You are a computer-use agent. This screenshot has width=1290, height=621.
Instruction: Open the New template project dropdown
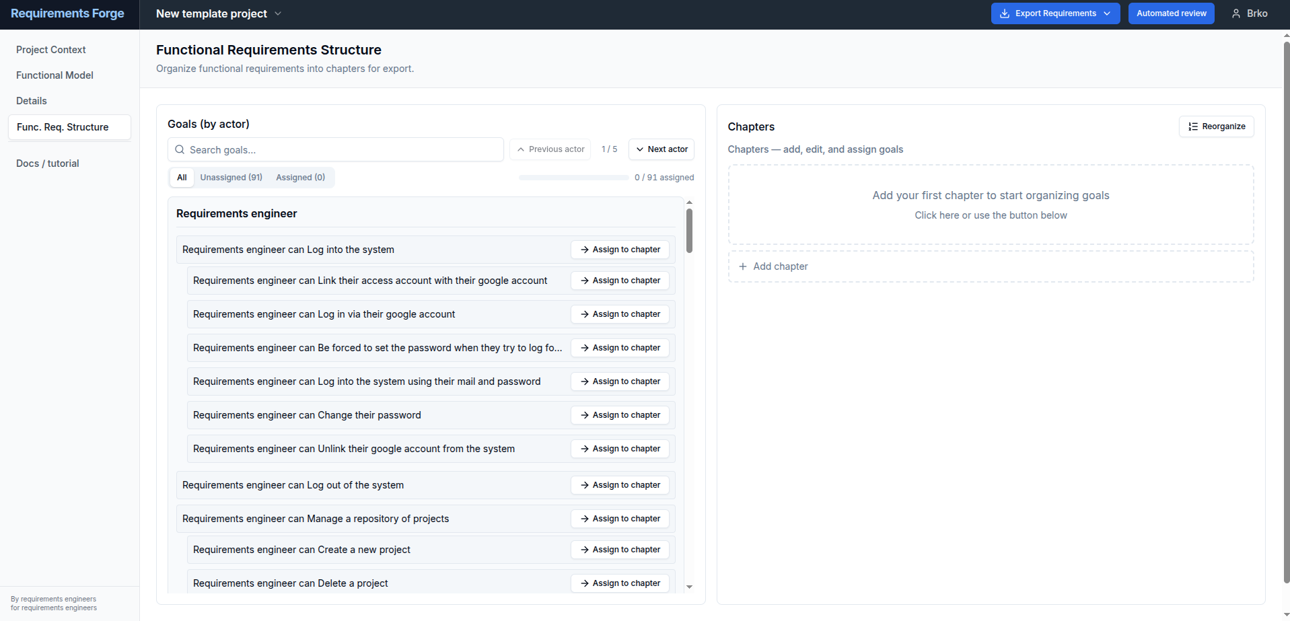tap(219, 13)
